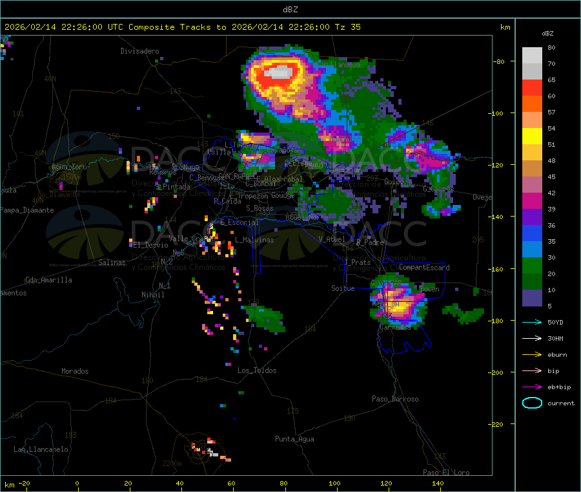Click the white storm core near Villanueva
Screen dimensions: 581x492
[x=279, y=71]
